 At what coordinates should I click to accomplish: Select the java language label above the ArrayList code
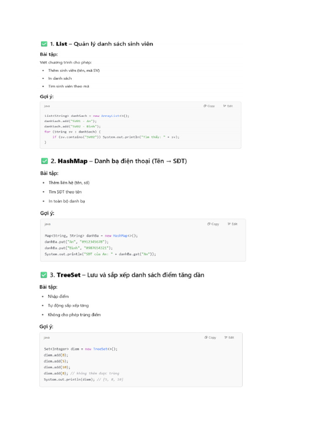tap(47, 106)
